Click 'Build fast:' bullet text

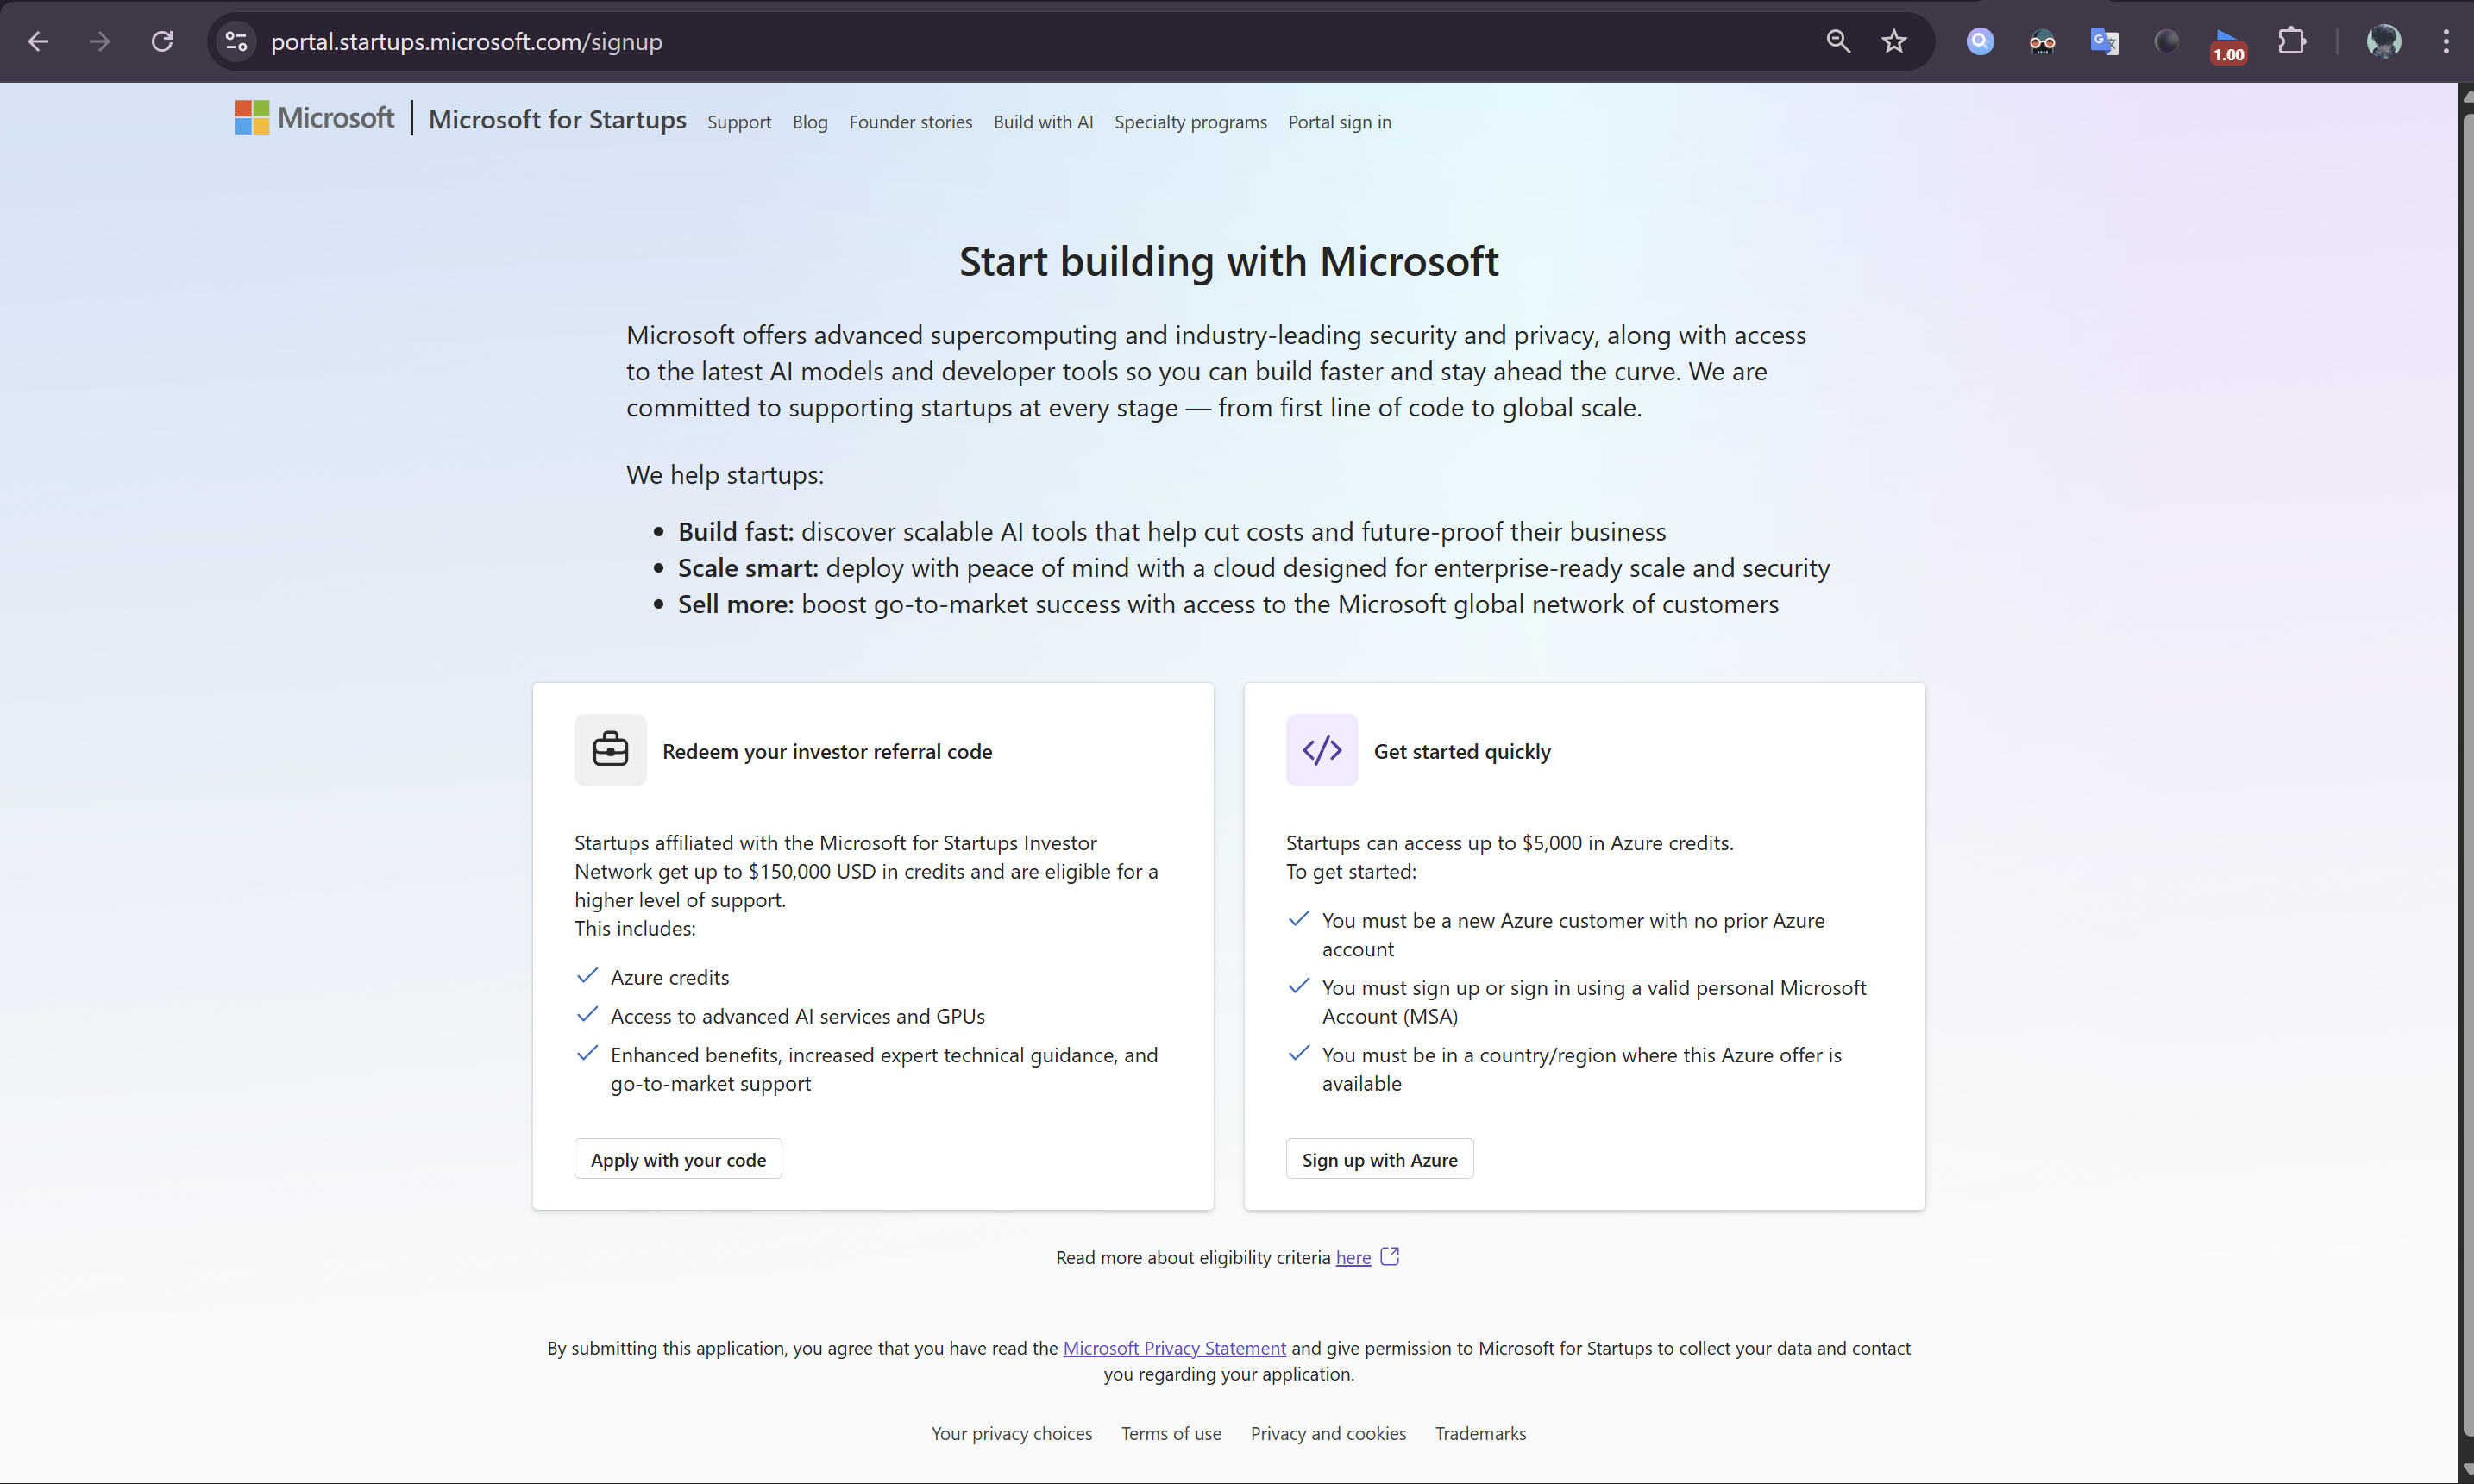(x=735, y=531)
